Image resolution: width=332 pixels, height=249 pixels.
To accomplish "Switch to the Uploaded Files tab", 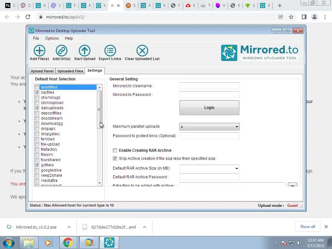I will (x=70, y=71).
